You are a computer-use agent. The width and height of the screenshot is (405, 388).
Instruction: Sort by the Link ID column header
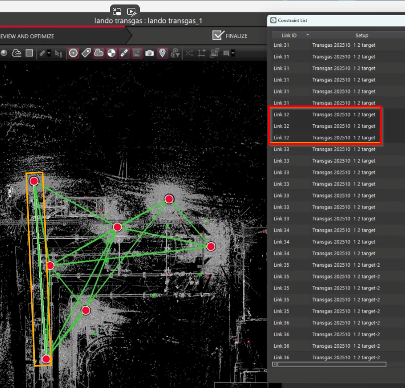tap(289, 35)
